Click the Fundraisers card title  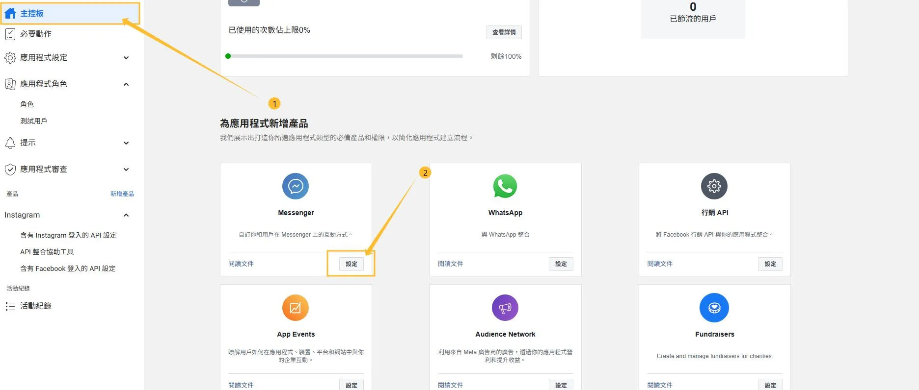point(714,334)
